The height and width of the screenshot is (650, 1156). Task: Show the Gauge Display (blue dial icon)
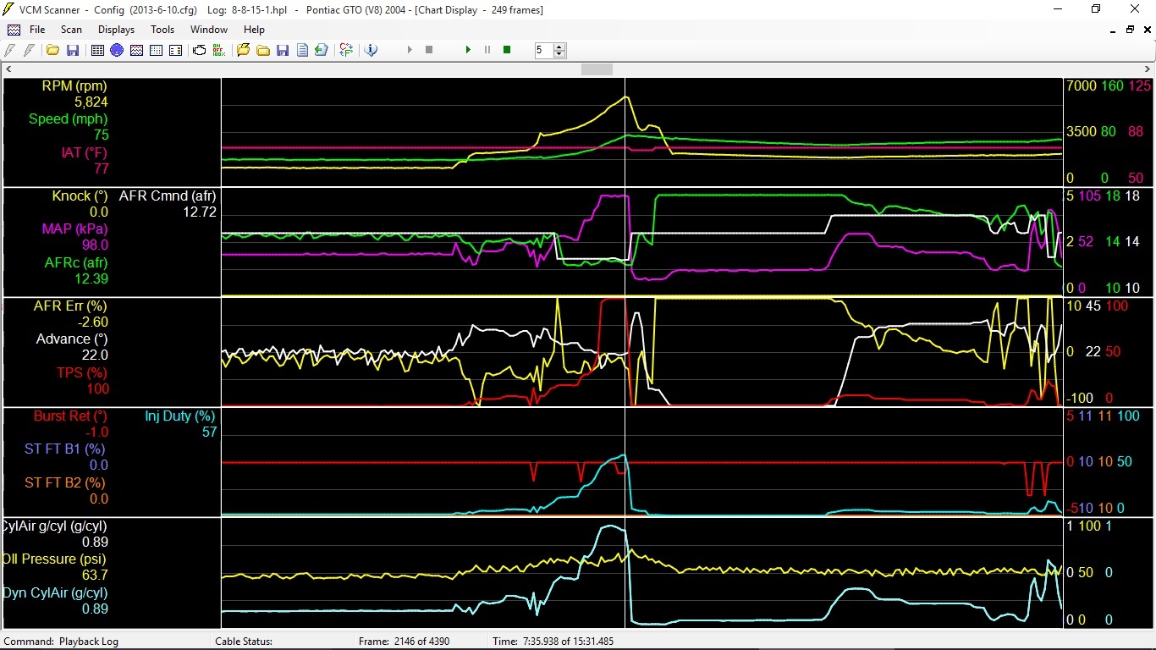coord(117,50)
